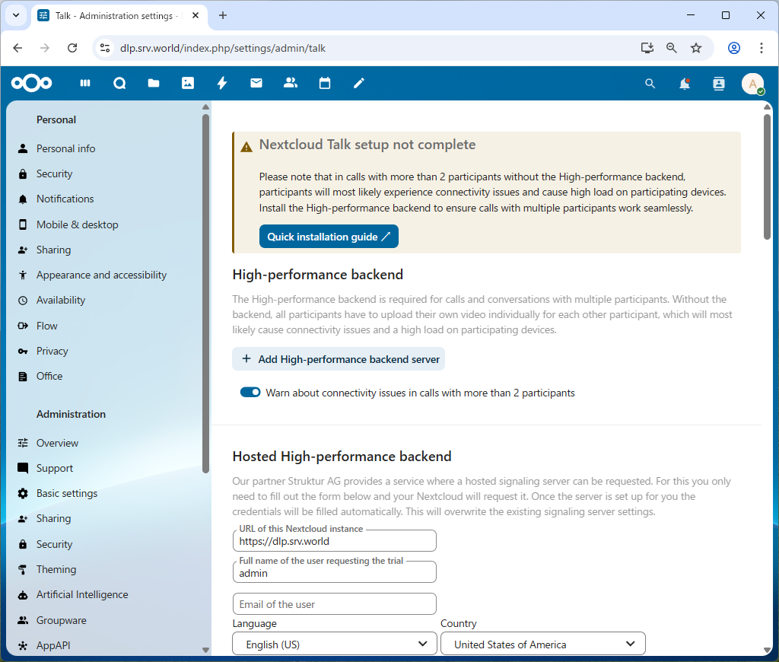Open the Mail app envelope icon
Screen dimensions: 779x662
(x=256, y=84)
